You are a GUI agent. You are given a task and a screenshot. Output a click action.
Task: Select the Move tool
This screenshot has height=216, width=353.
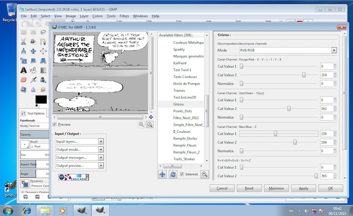click(33, 51)
